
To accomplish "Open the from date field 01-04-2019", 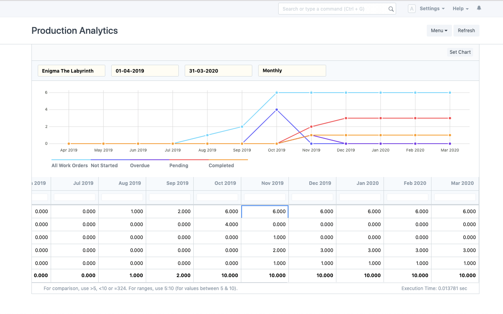I will [x=145, y=71].
